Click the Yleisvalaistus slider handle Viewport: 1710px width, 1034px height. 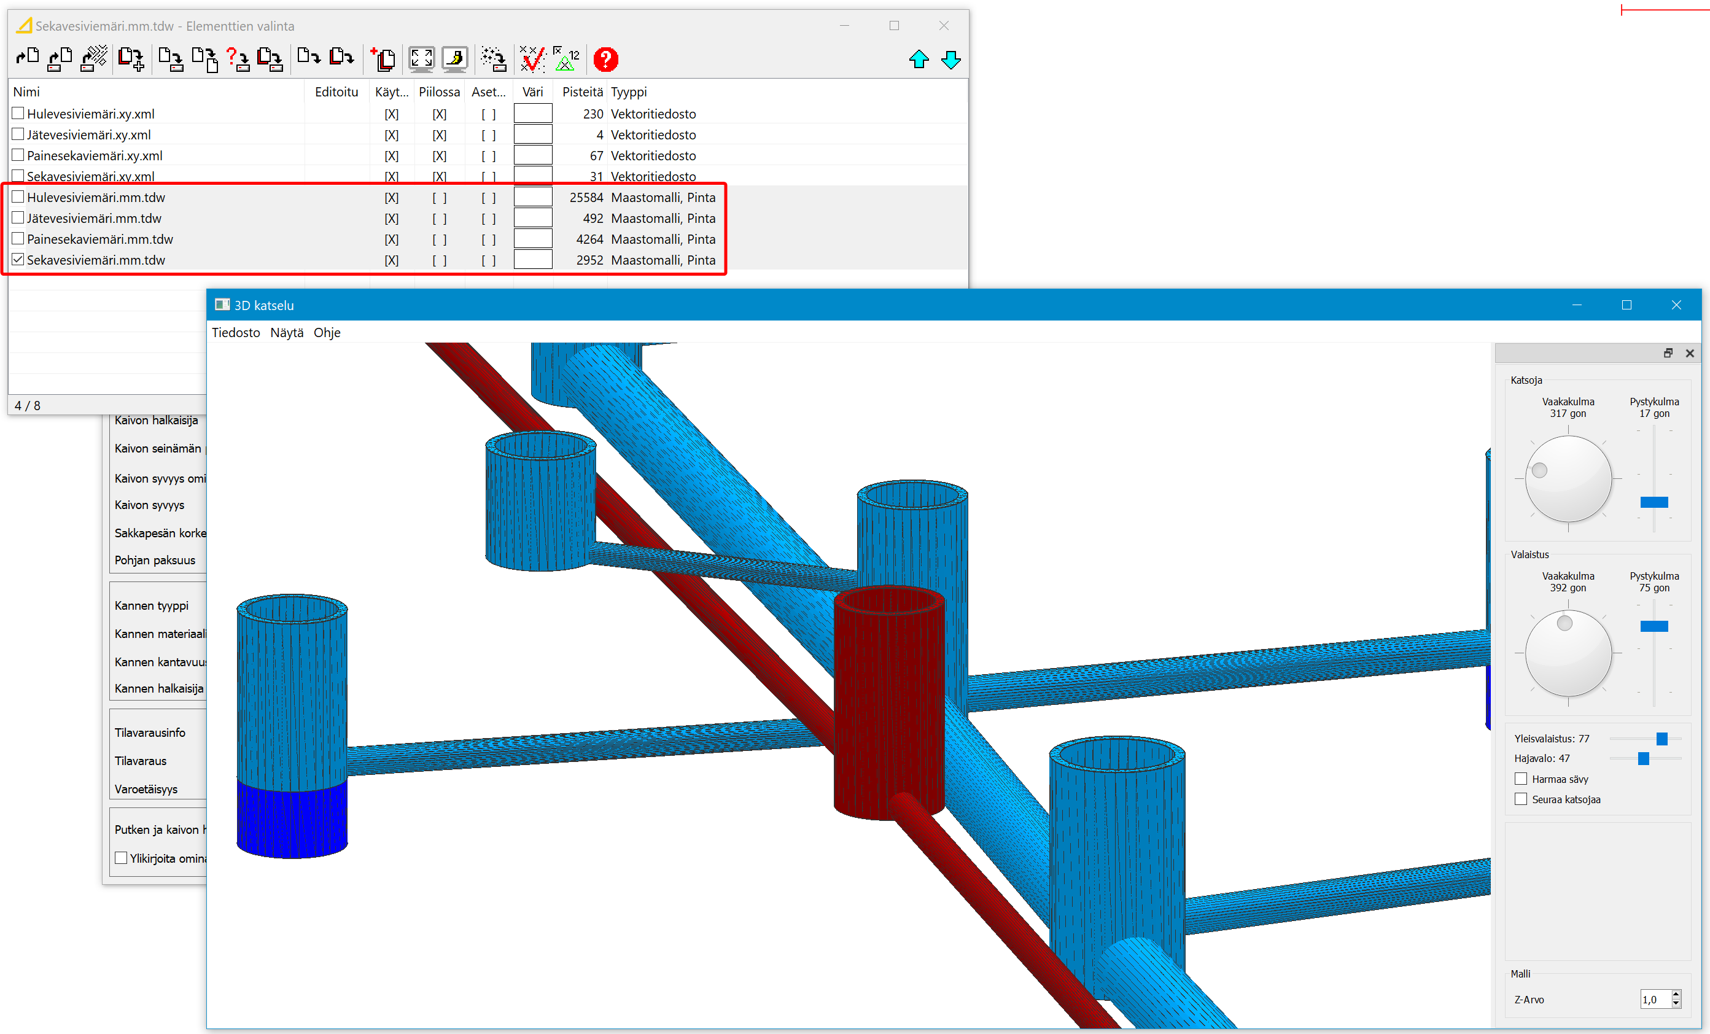coord(1661,739)
